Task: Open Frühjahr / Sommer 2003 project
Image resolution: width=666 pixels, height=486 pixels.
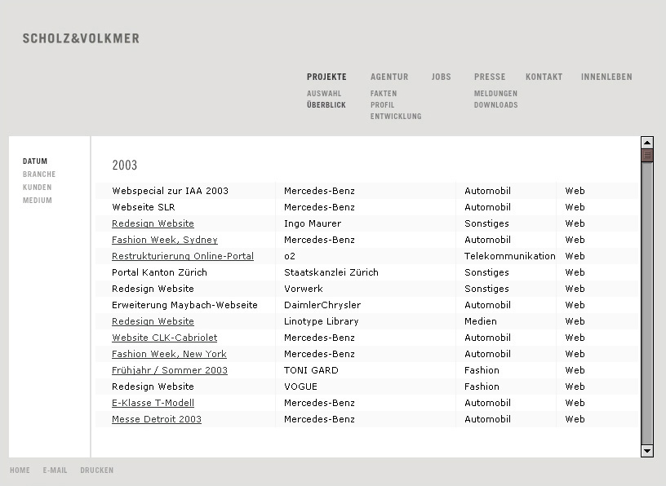Action: tap(170, 370)
